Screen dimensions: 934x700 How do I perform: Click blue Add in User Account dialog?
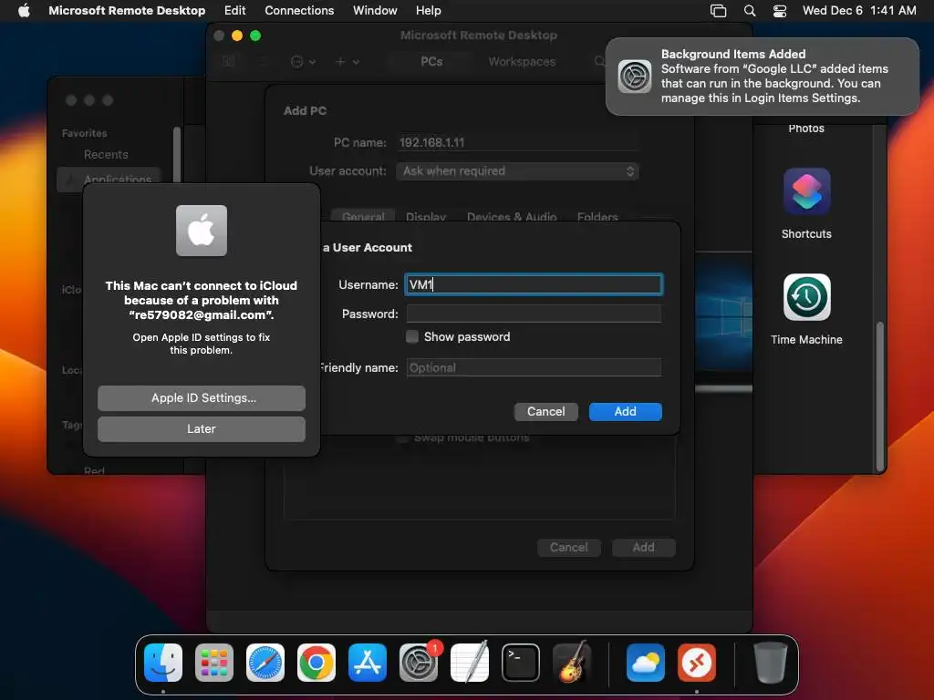[x=626, y=412]
